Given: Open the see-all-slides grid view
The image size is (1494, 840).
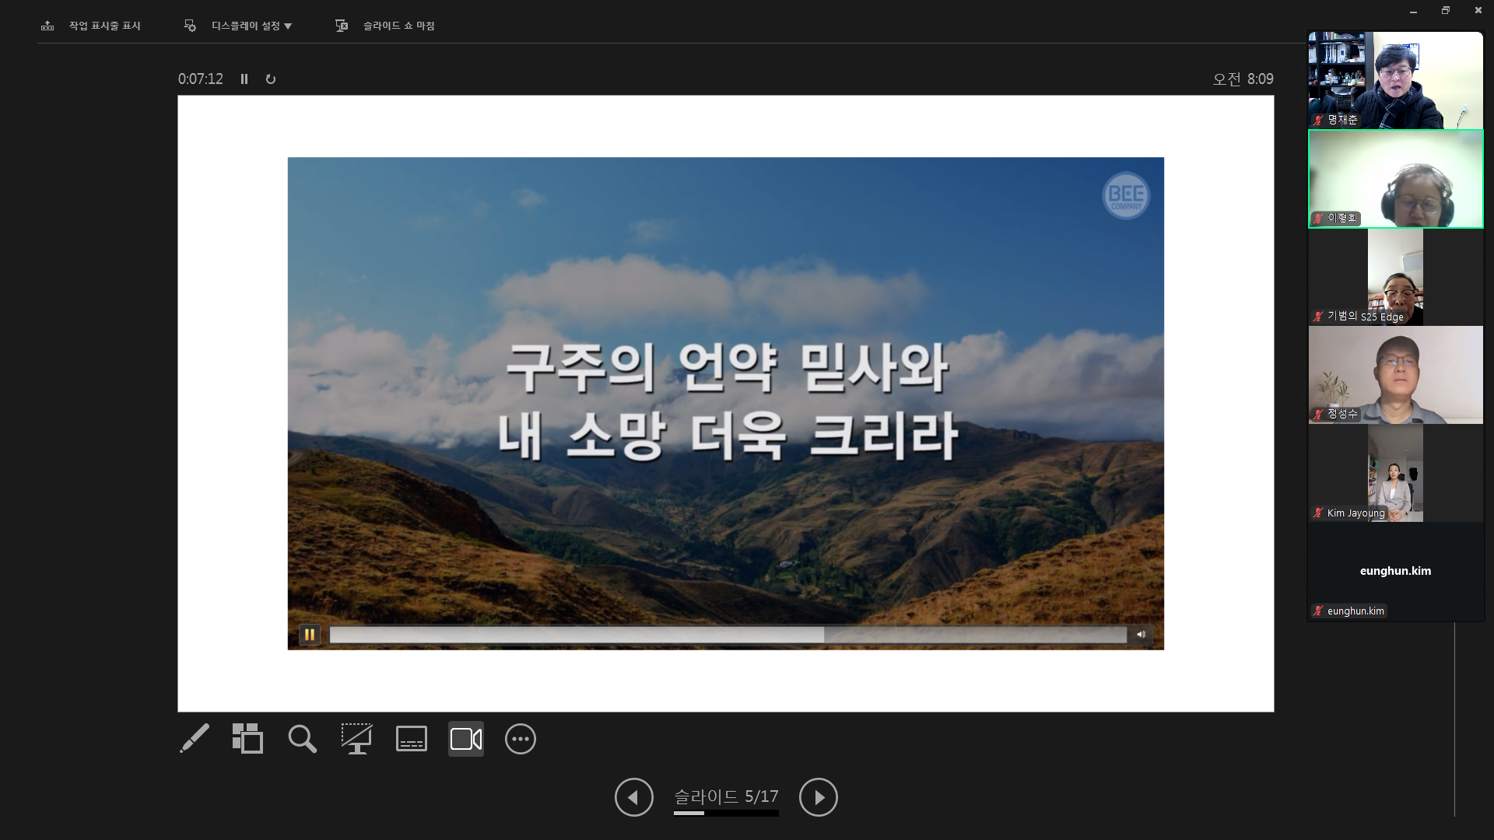Looking at the screenshot, I should point(247,739).
